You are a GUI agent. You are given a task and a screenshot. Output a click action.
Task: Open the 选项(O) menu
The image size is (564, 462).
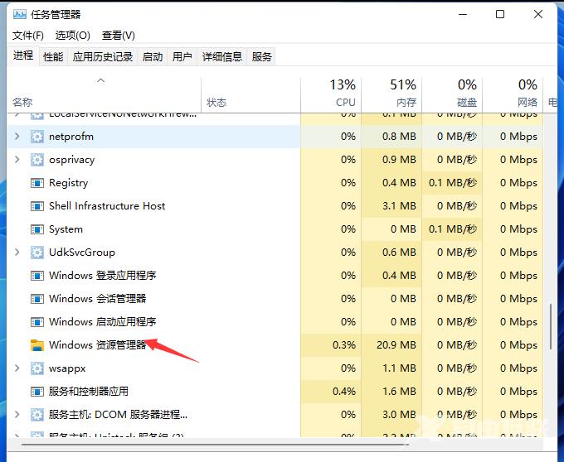73,36
